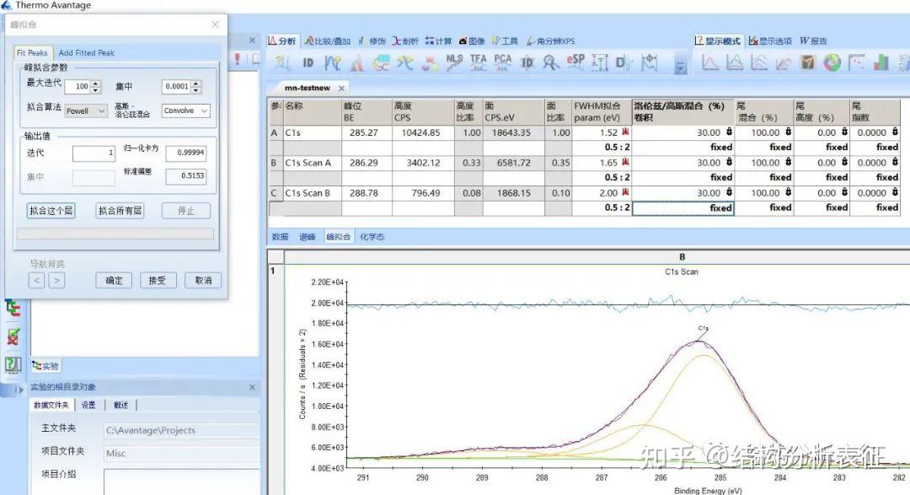The image size is (910, 495).
Task: Click the TFA toolbar icon
Action: [x=479, y=62]
